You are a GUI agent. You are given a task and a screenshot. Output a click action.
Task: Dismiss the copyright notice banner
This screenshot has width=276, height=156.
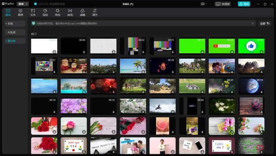pos(253,23)
